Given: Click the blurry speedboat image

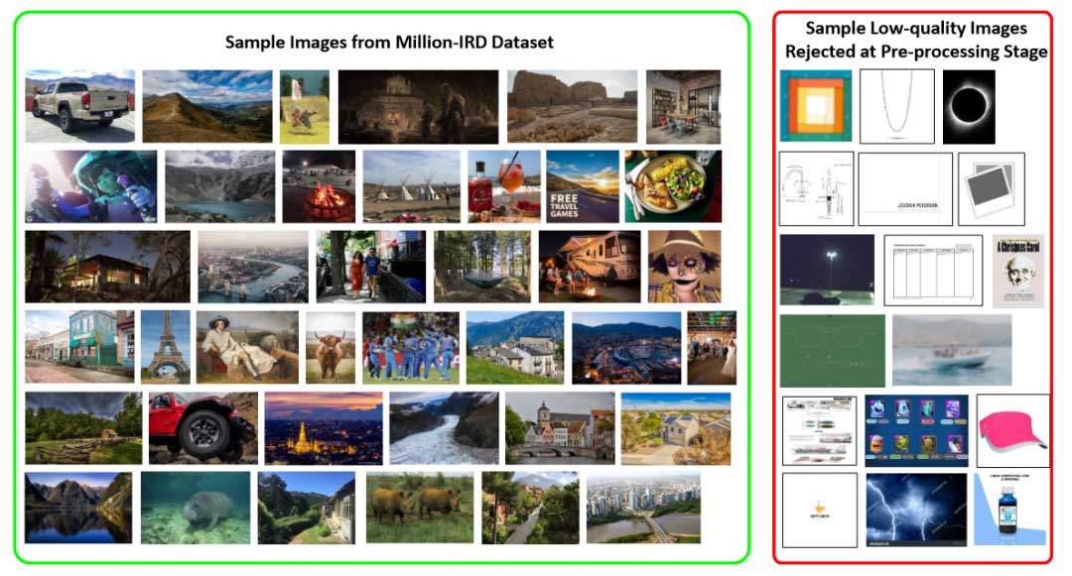Looking at the screenshot, I should click(x=951, y=350).
